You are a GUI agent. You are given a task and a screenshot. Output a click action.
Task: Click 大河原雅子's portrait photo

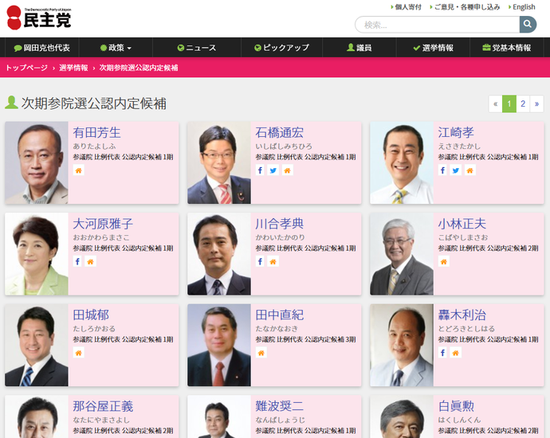click(37, 254)
